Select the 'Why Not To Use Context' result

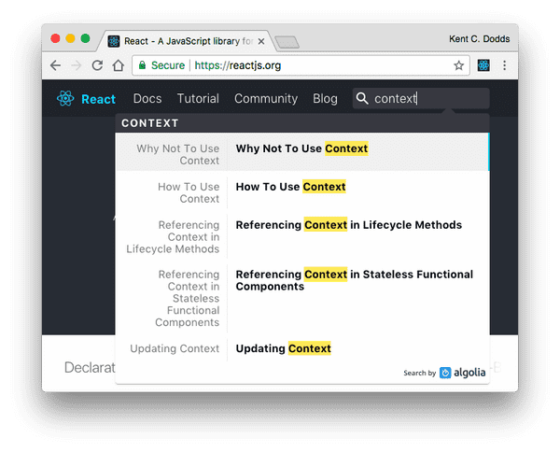tap(301, 148)
